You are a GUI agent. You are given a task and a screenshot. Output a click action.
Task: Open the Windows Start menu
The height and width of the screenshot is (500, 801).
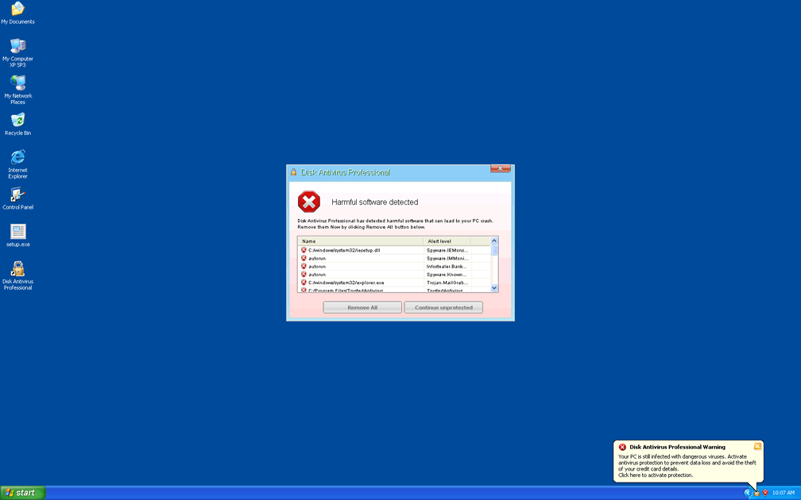click(22, 493)
